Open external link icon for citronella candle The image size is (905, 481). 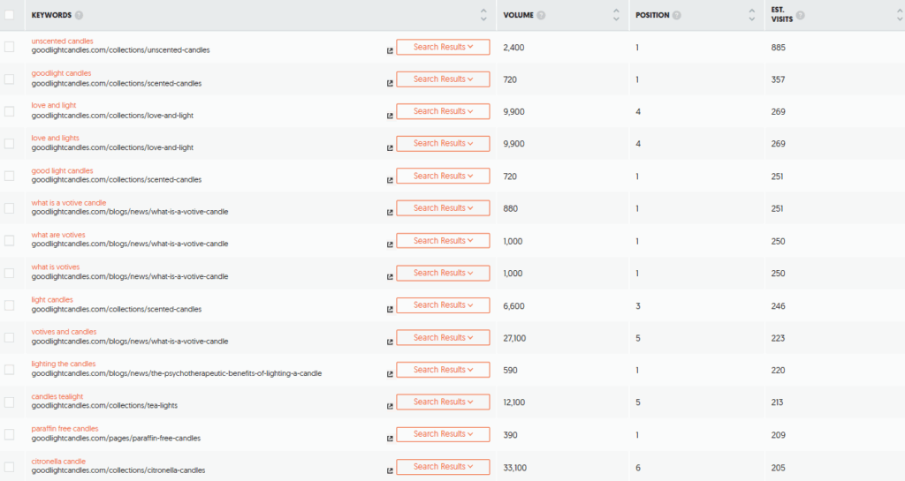click(x=390, y=470)
